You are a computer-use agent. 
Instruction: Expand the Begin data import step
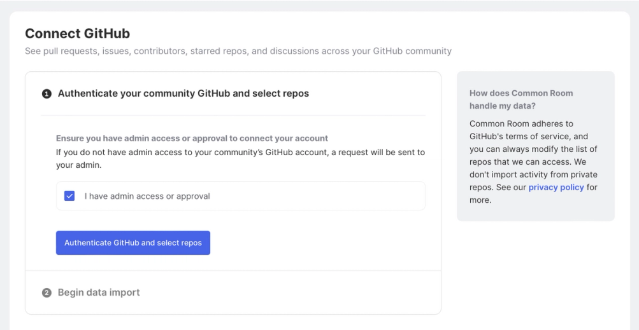click(99, 292)
